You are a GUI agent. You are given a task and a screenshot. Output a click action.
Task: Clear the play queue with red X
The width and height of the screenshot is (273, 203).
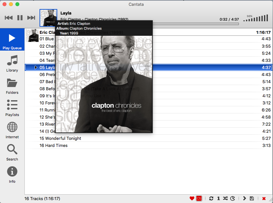[264, 198]
